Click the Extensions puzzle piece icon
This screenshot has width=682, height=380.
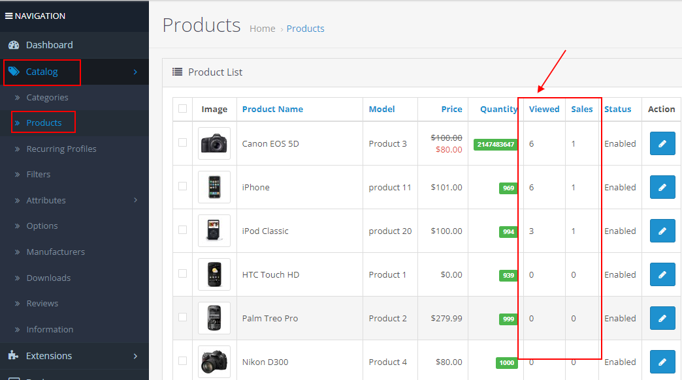pos(14,356)
